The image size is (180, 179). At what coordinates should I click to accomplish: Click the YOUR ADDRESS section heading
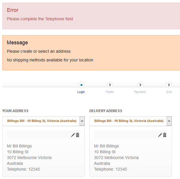pos(15,111)
